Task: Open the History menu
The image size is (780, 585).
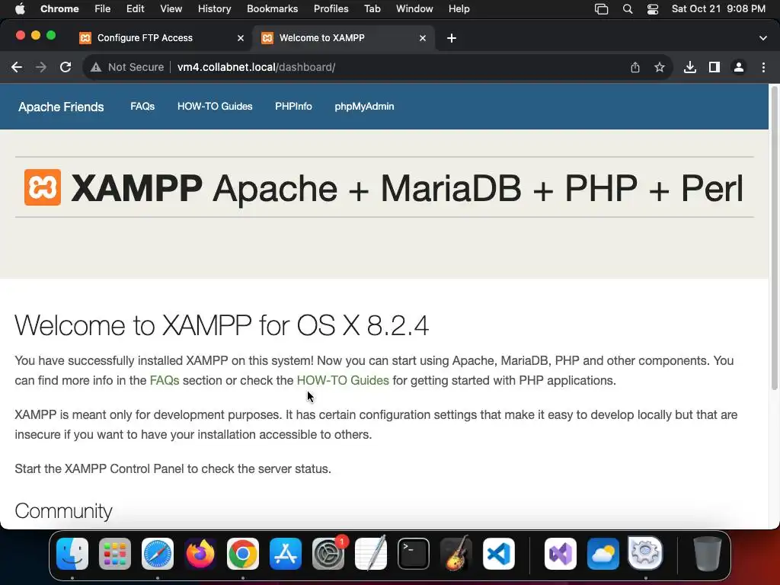Action: pyautogui.click(x=214, y=9)
